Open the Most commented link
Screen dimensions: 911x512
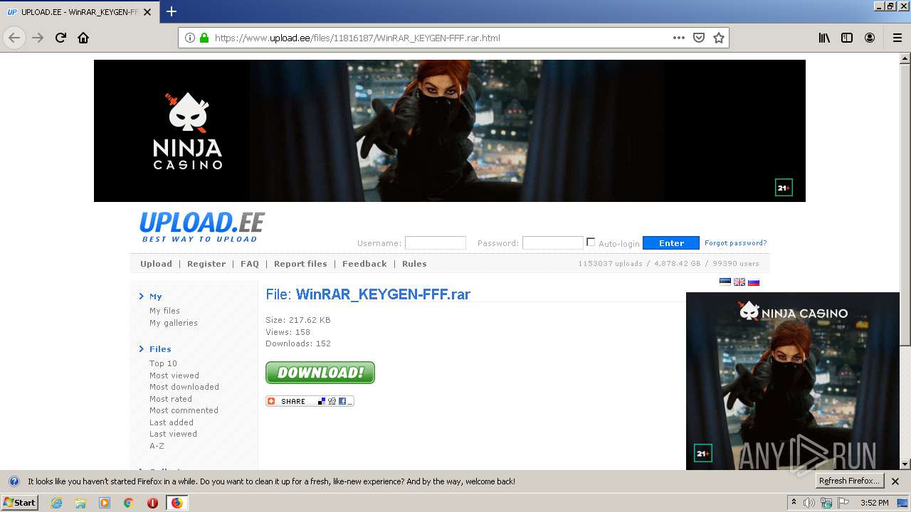click(184, 410)
